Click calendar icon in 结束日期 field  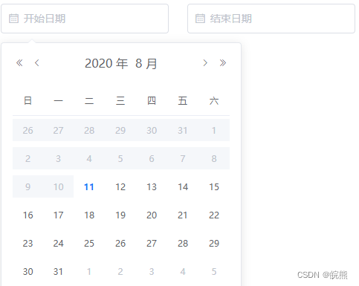[200, 19]
